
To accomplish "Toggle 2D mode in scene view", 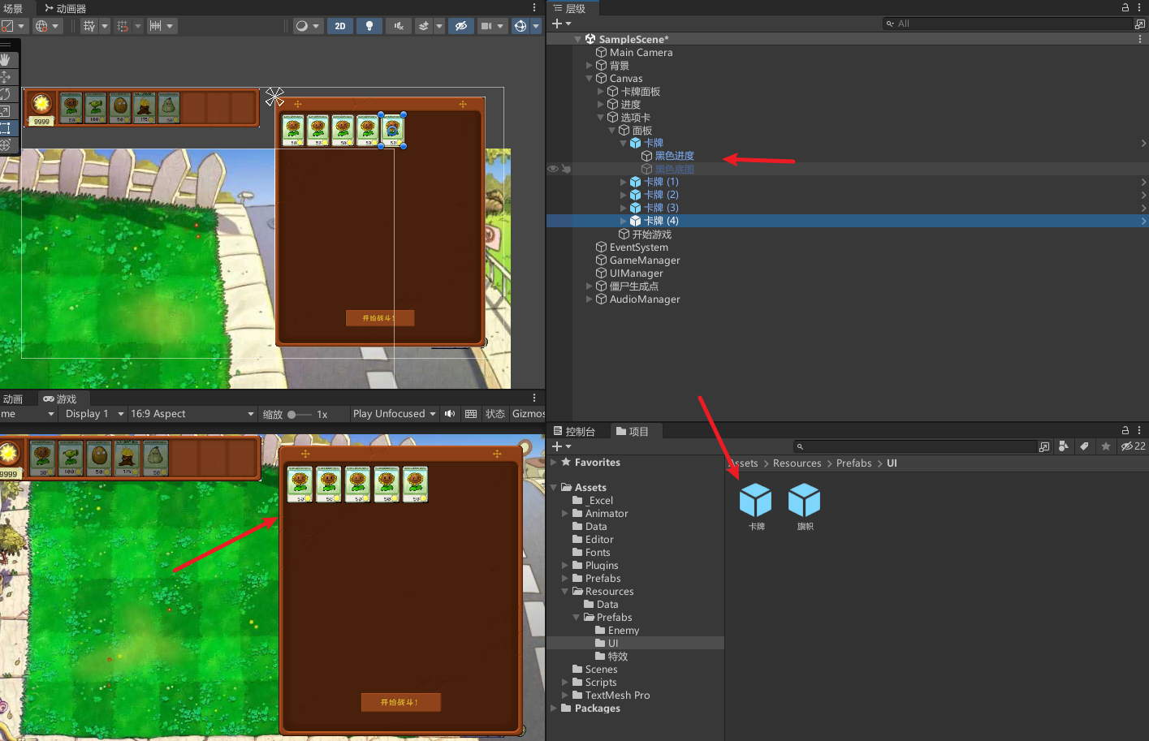I will (340, 26).
